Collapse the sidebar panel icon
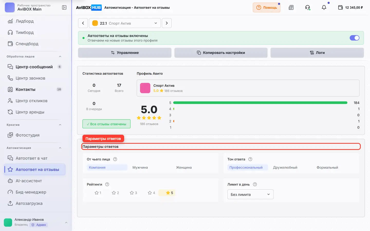370x231 pixels. [x=64, y=7]
